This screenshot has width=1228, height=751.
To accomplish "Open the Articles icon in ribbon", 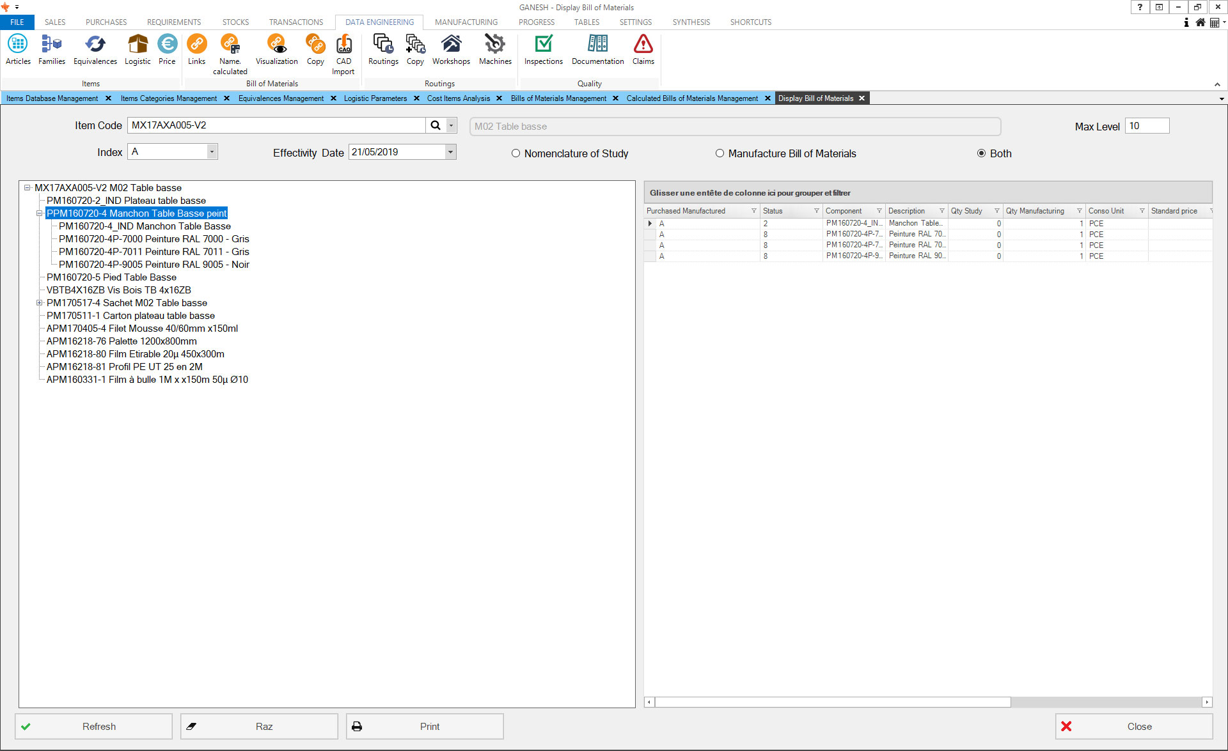I will 18,50.
